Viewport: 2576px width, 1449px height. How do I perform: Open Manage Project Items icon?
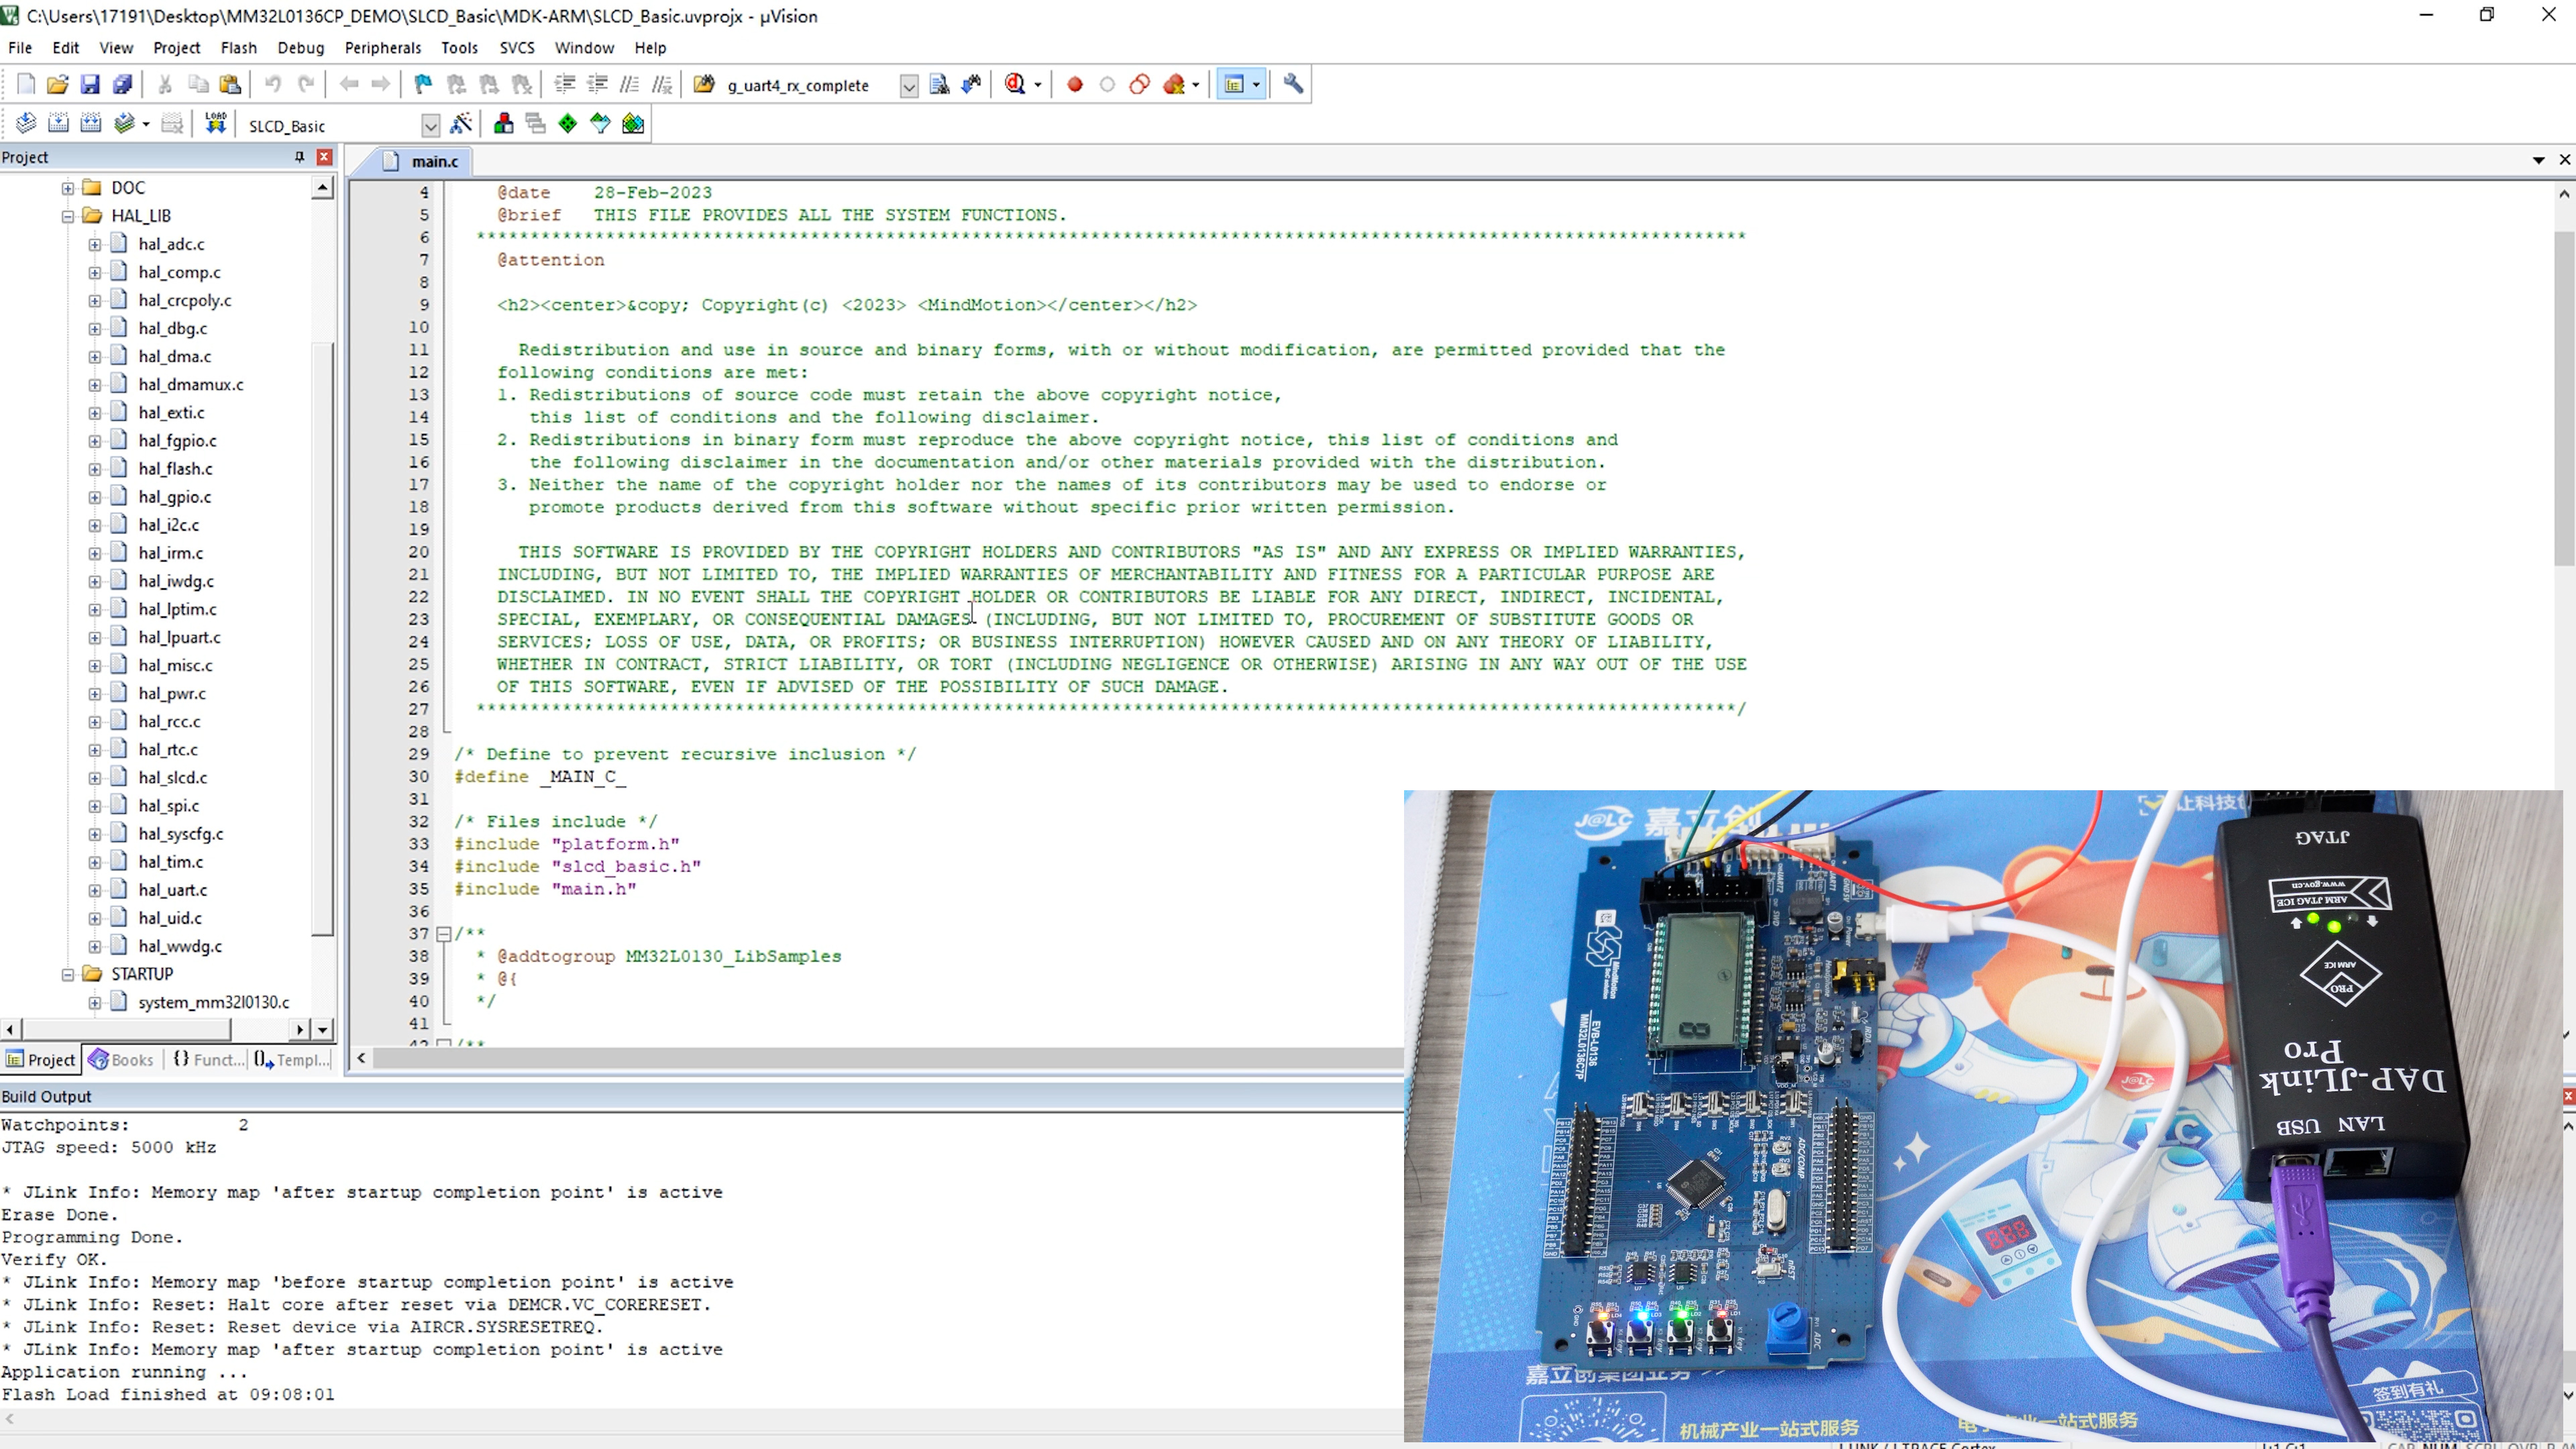coord(503,124)
